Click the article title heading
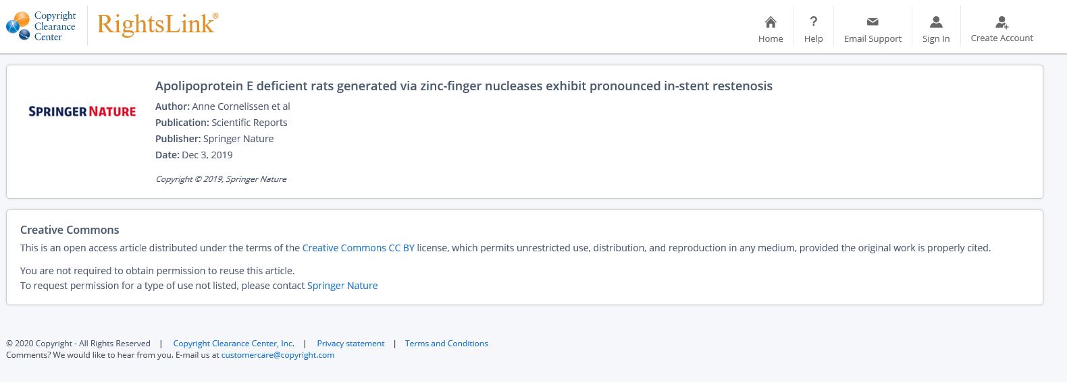 click(463, 86)
